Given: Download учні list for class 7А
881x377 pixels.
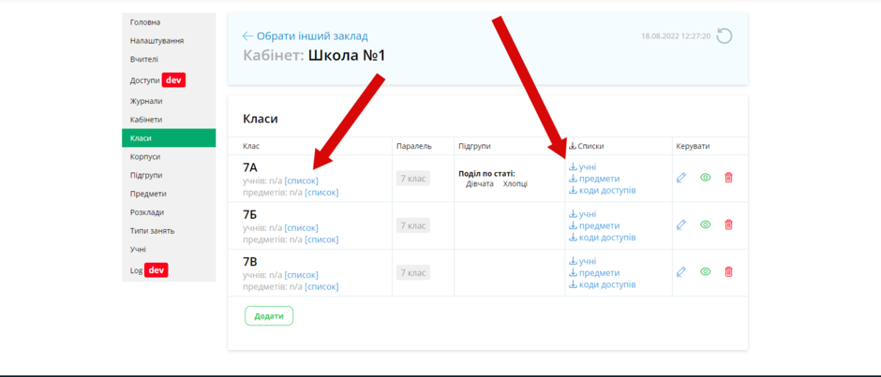Looking at the screenshot, I should point(583,167).
